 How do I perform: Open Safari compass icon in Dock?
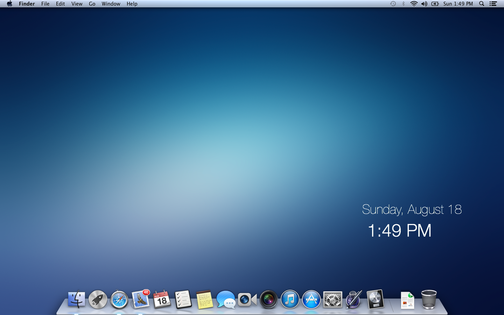click(119, 300)
